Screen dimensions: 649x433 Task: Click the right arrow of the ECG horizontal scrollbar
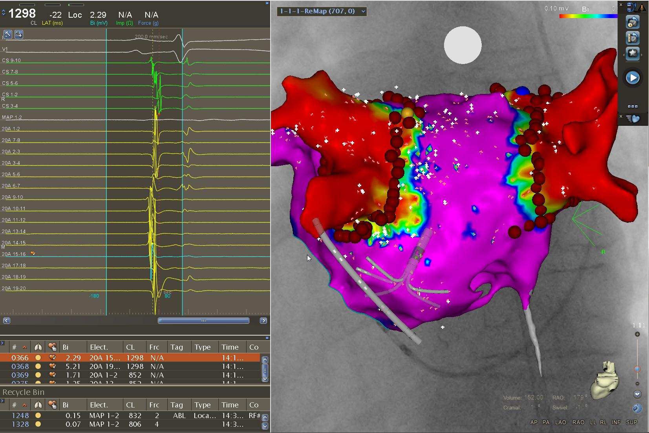click(263, 321)
